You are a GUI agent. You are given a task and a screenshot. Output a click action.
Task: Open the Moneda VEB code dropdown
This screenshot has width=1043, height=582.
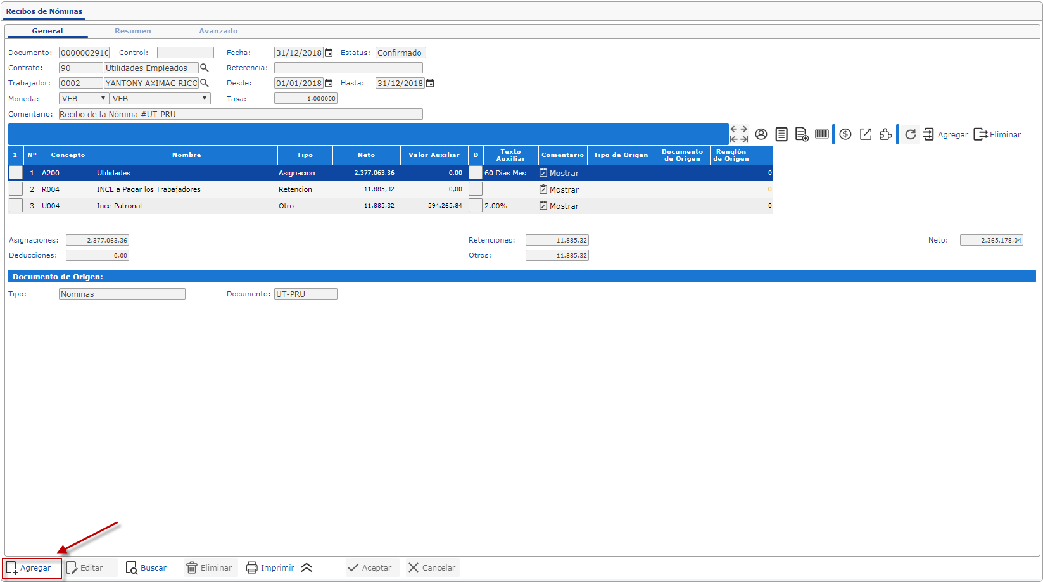click(84, 99)
